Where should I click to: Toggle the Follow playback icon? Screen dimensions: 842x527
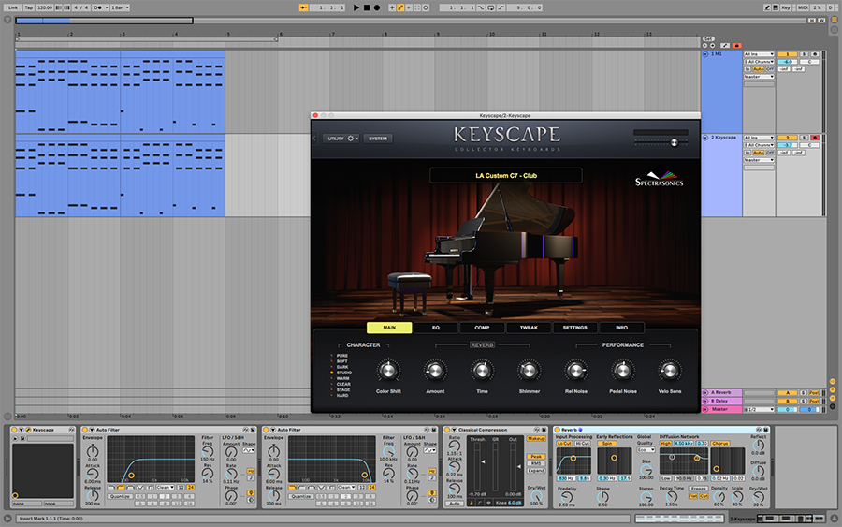[303, 7]
